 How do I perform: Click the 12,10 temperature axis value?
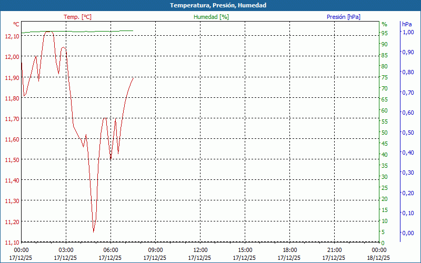pyautogui.click(x=12, y=36)
